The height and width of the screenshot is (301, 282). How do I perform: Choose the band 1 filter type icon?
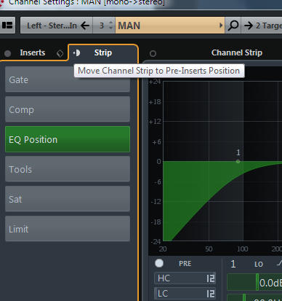click(x=279, y=263)
